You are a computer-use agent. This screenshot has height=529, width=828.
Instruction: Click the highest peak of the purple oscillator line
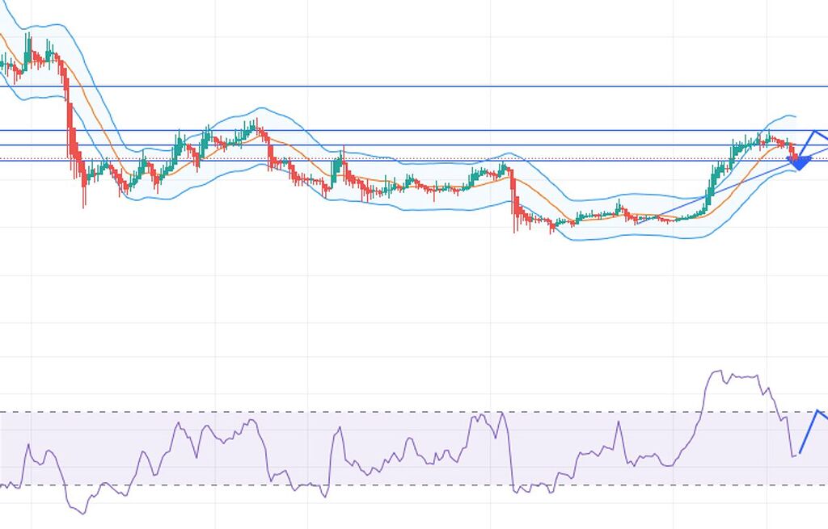click(716, 372)
